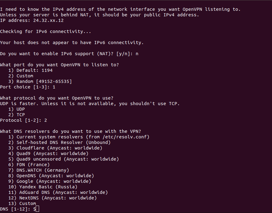Click the enable IPv6 support prompt line
The width and height of the screenshot is (272, 213).
pyautogui.click(x=69, y=54)
